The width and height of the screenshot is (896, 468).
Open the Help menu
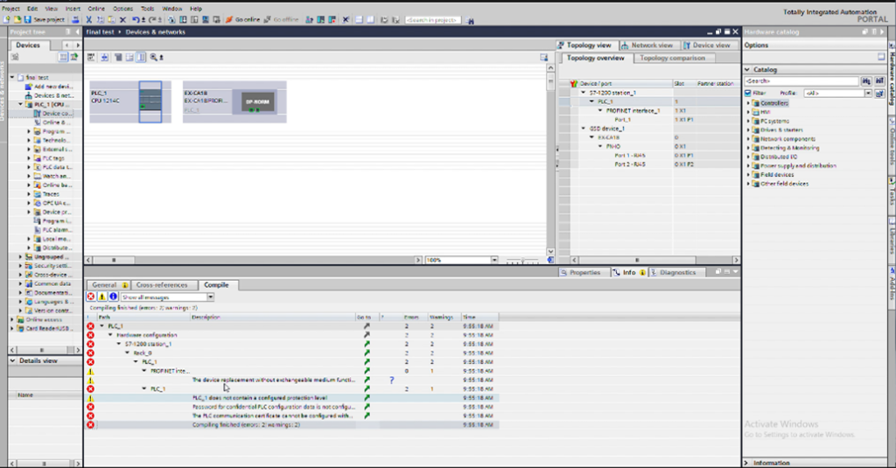[196, 9]
